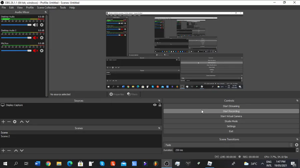Undock the Scene Transitions panel
Viewport: 300px width, 168px height.
297,139
